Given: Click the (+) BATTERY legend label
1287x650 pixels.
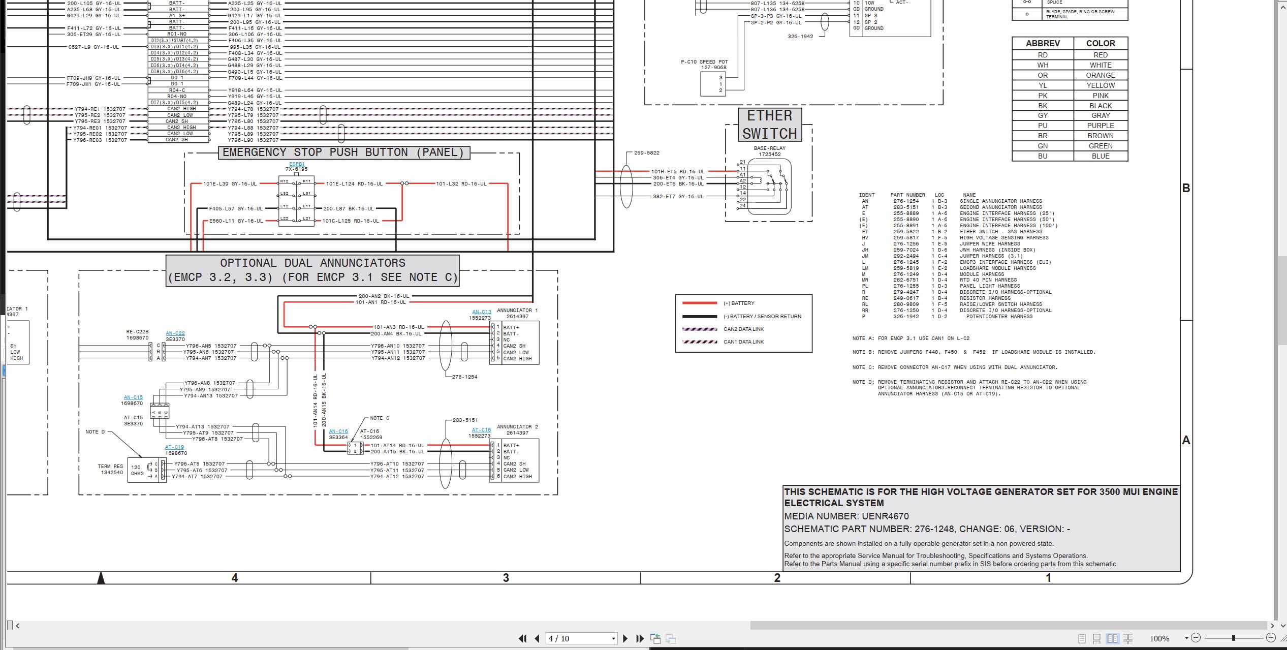Looking at the screenshot, I should click(739, 303).
